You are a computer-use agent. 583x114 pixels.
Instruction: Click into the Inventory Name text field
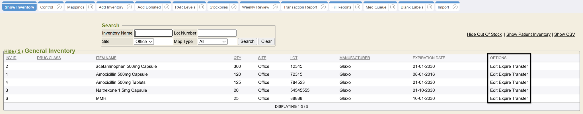[153, 33]
